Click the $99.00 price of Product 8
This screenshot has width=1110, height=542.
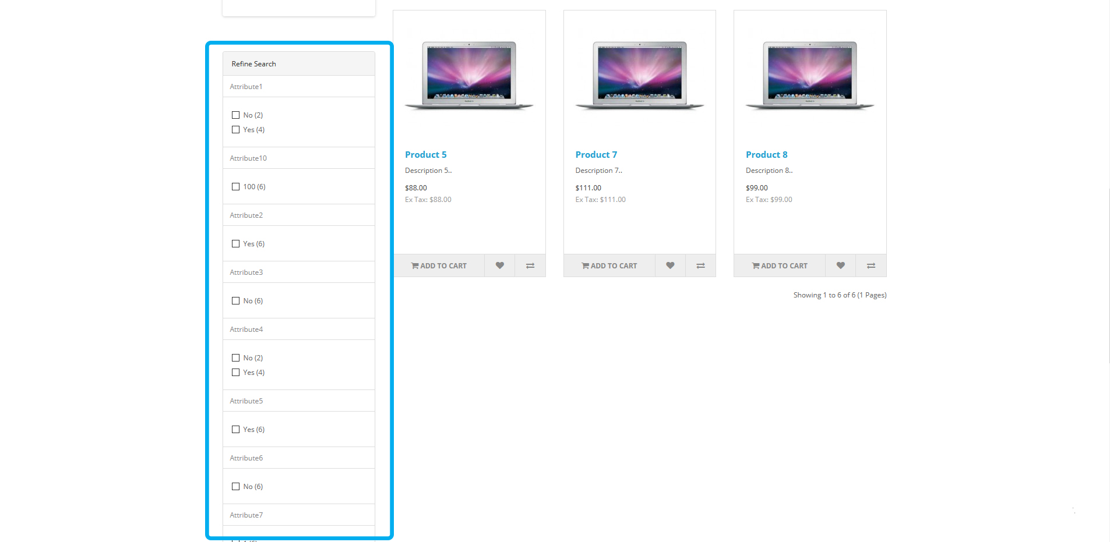[x=757, y=188]
